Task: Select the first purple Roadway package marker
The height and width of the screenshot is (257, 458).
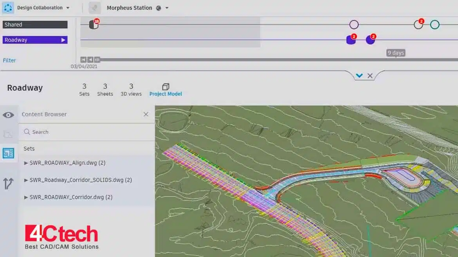Action: point(351,40)
